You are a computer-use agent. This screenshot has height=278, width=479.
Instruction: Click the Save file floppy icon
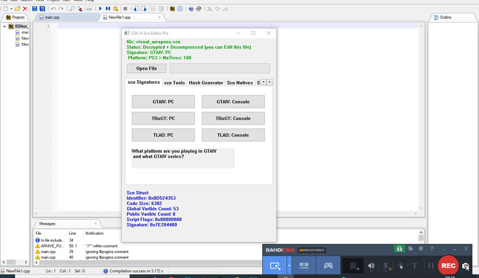[35, 9]
